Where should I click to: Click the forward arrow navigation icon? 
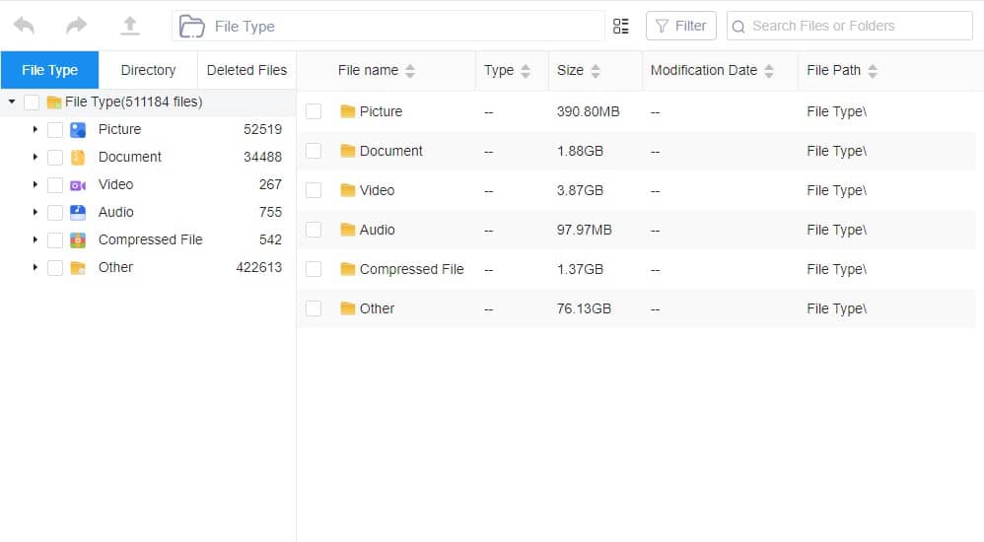pos(77,27)
